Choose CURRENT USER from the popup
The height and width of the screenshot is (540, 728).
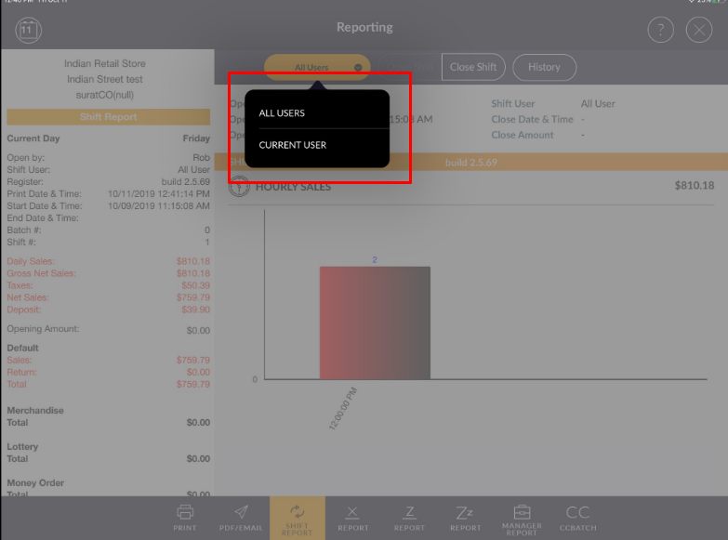(x=292, y=145)
